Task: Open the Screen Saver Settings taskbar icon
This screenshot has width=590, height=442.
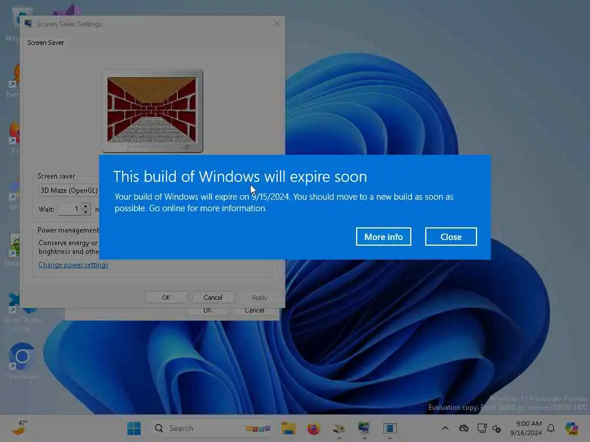Action: [x=364, y=428]
